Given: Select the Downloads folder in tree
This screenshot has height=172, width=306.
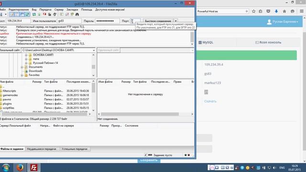Looking at the screenshot, I should 35,71.
